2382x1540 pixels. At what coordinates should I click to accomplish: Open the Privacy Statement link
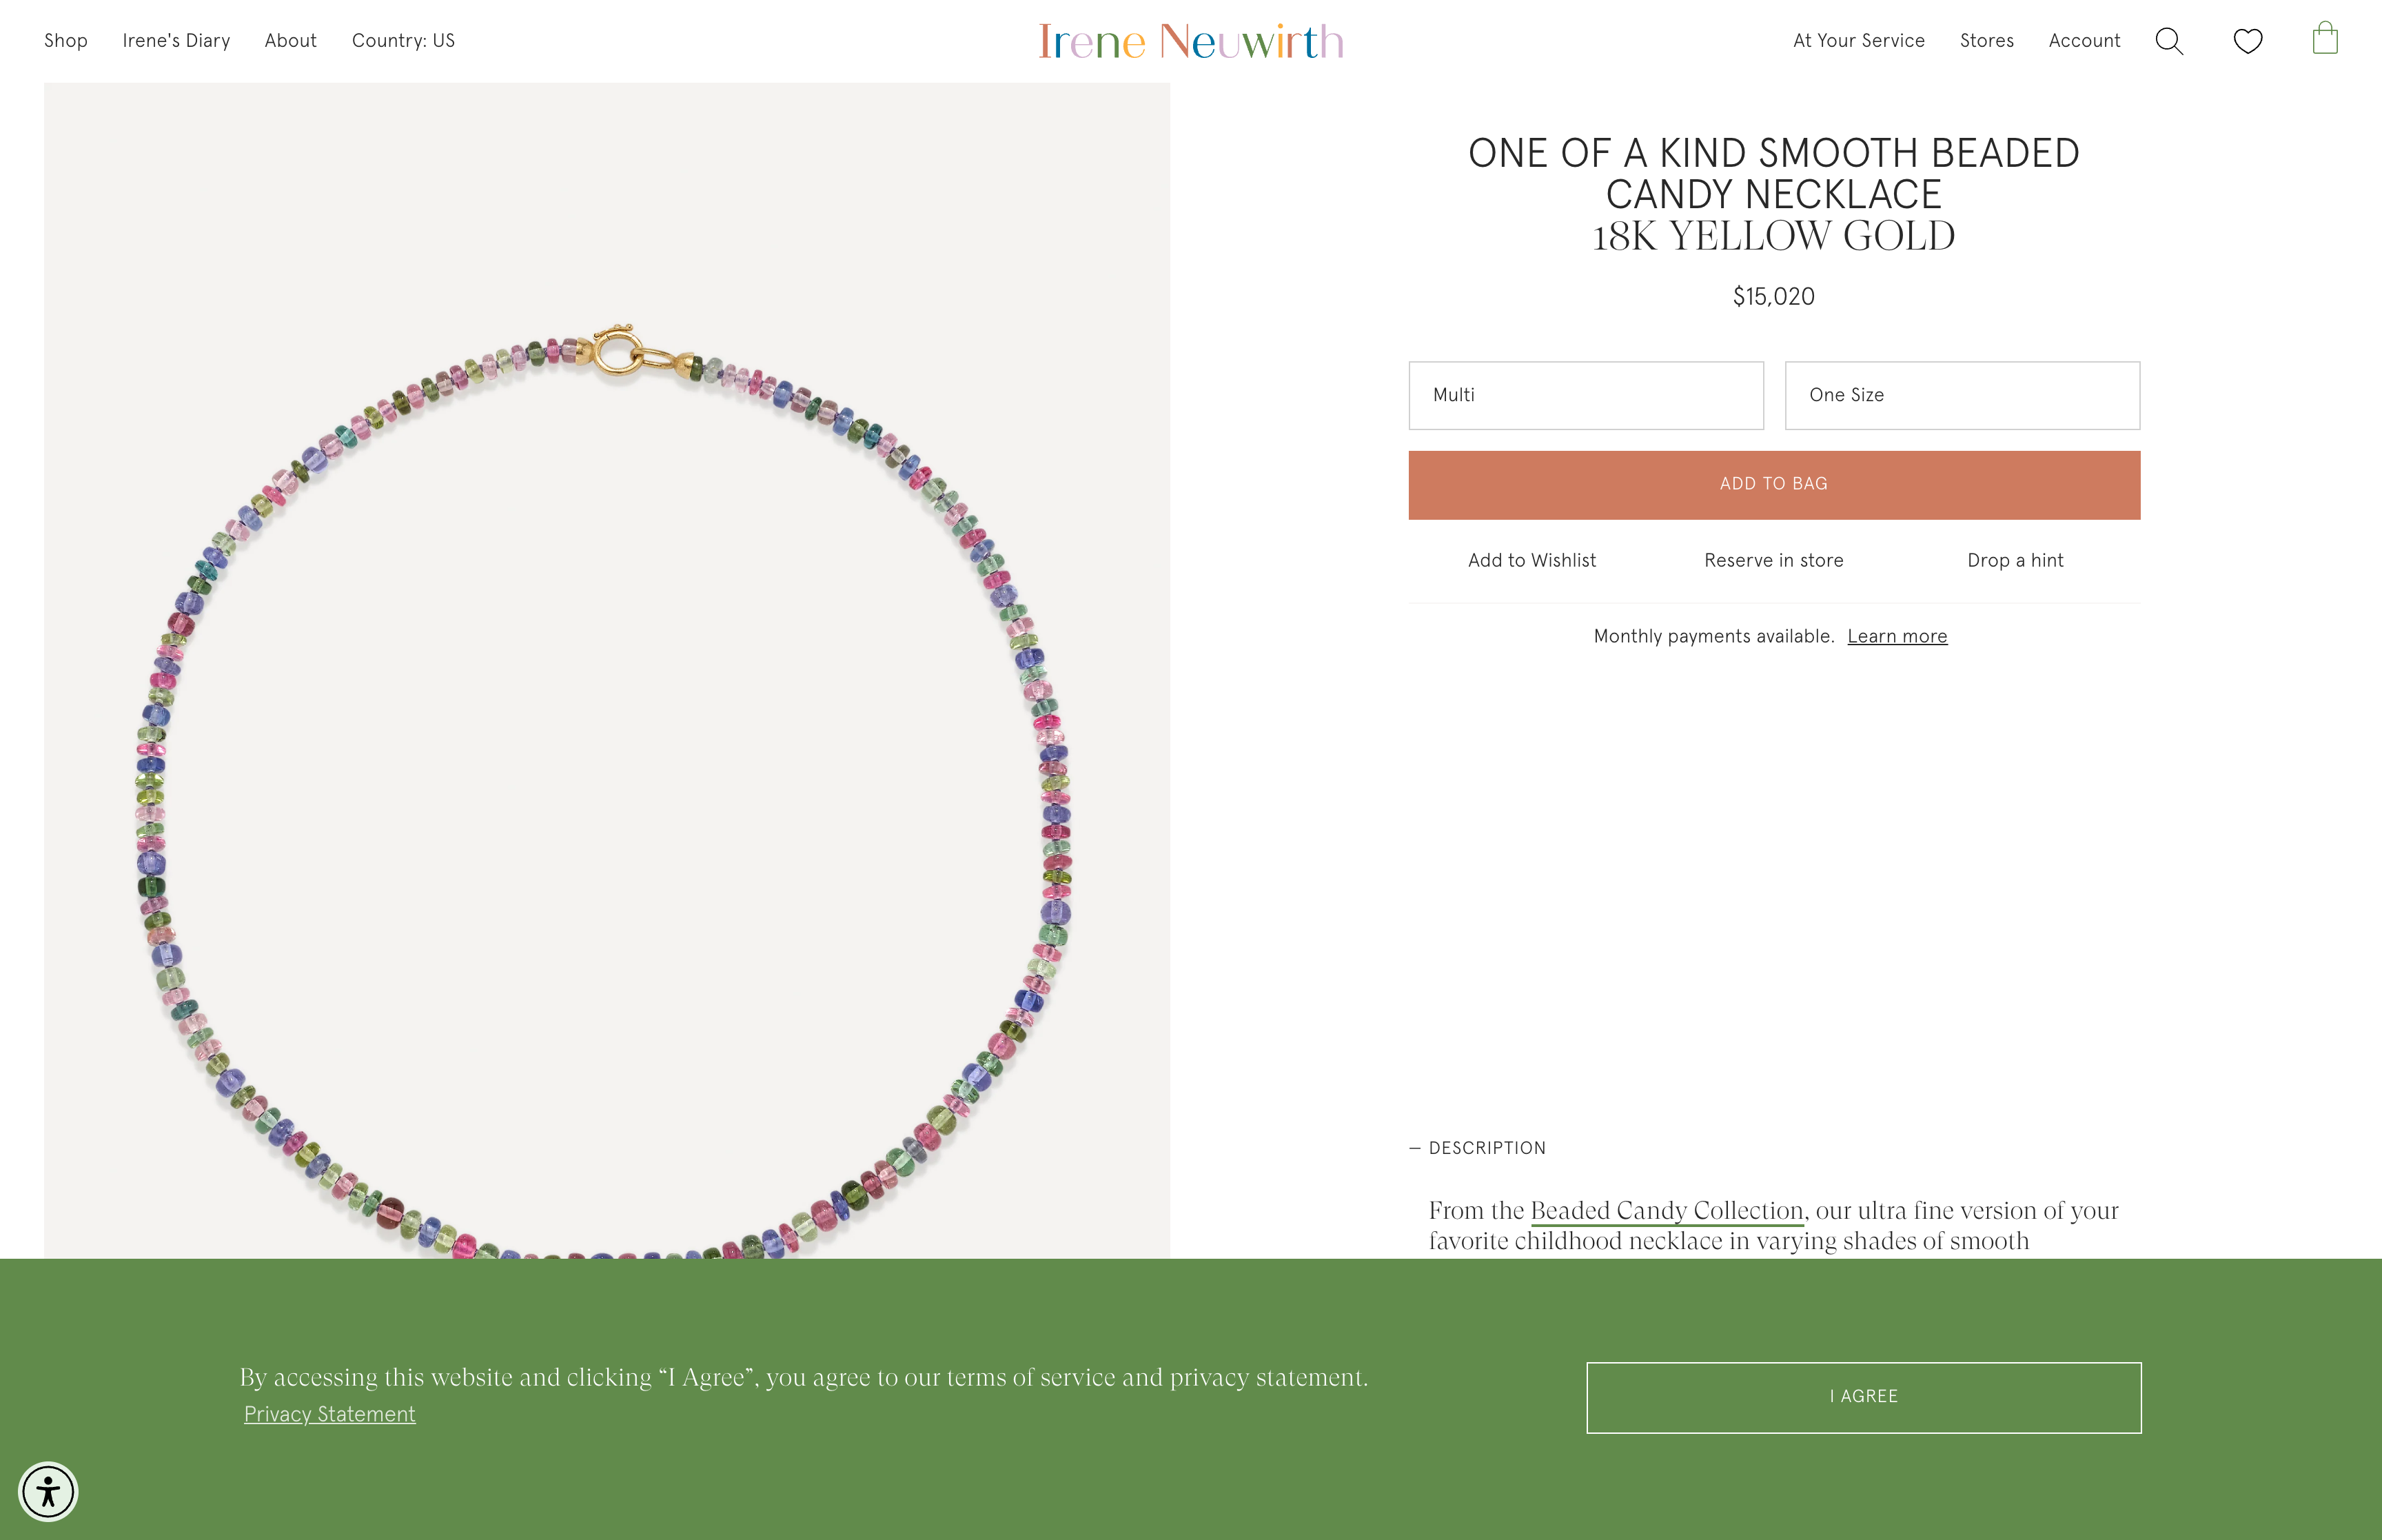point(330,1414)
